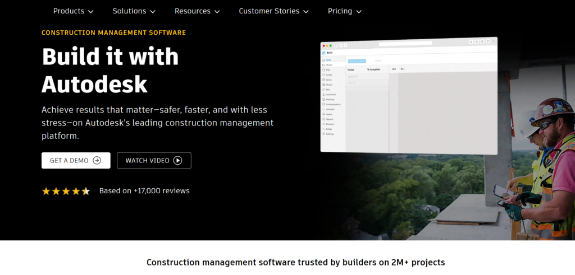Open the Resources dropdown chevron
This screenshot has height=275, width=575.
point(217,11)
